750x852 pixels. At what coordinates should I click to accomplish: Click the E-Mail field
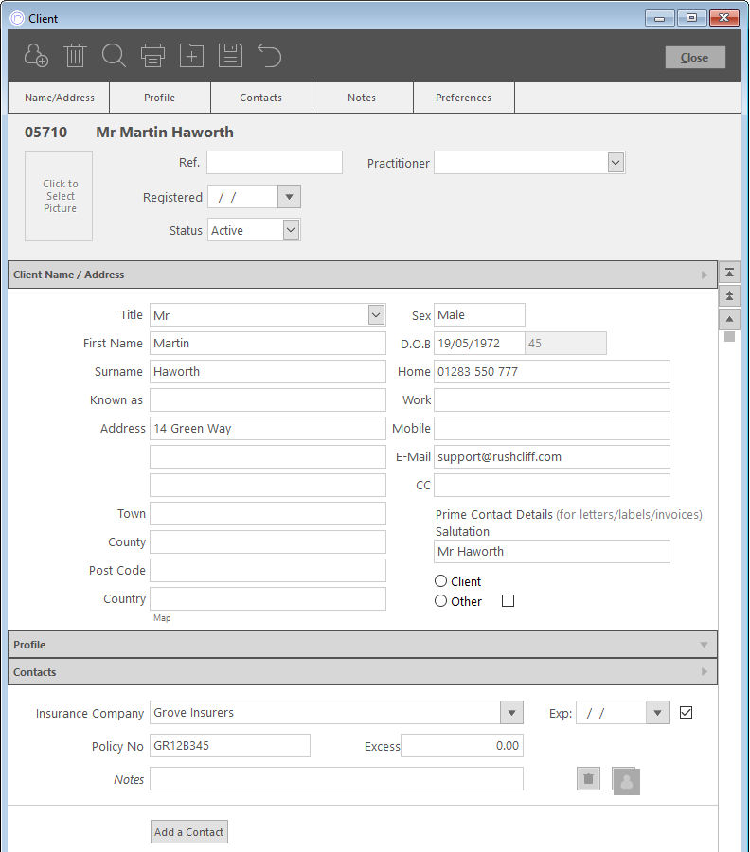point(552,456)
